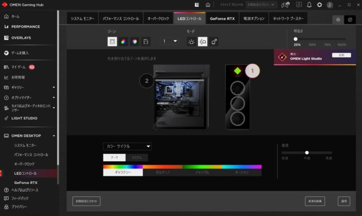The image size is (362, 216).
Task: Switch to the ネットワーク ブースター tab
Action: 288,19
